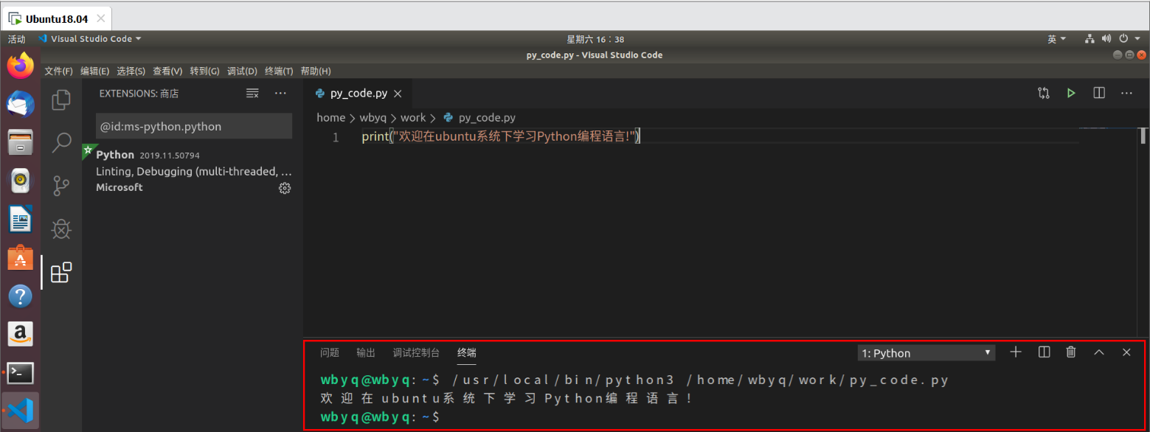The image size is (1150, 432).
Task: Open changes compare icon in editor toolbar
Action: coord(1043,93)
